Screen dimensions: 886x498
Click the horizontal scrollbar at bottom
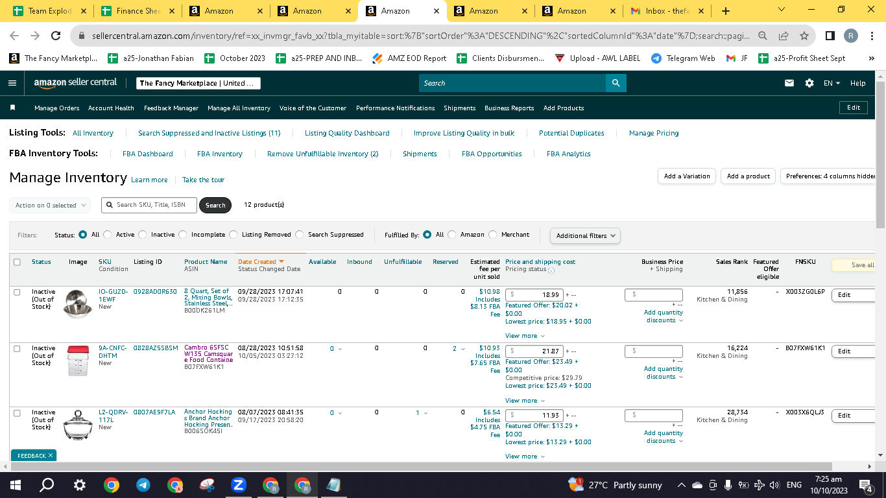420,466
